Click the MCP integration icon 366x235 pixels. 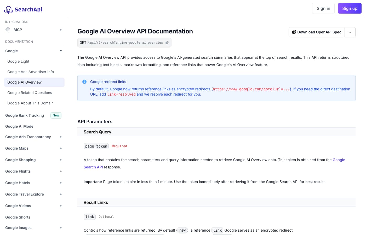click(x=8, y=30)
